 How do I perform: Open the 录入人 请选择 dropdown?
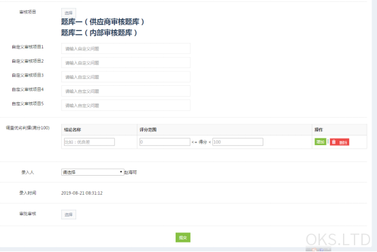point(93,172)
